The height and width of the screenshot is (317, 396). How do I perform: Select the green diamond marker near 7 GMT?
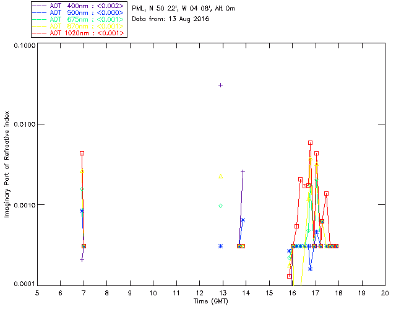point(82,189)
